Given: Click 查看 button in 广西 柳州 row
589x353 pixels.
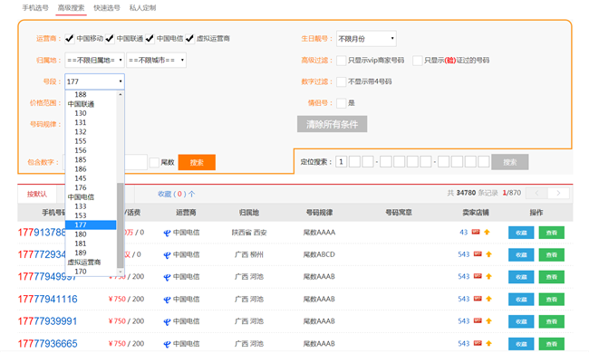Looking at the screenshot, I should pyautogui.click(x=552, y=254).
